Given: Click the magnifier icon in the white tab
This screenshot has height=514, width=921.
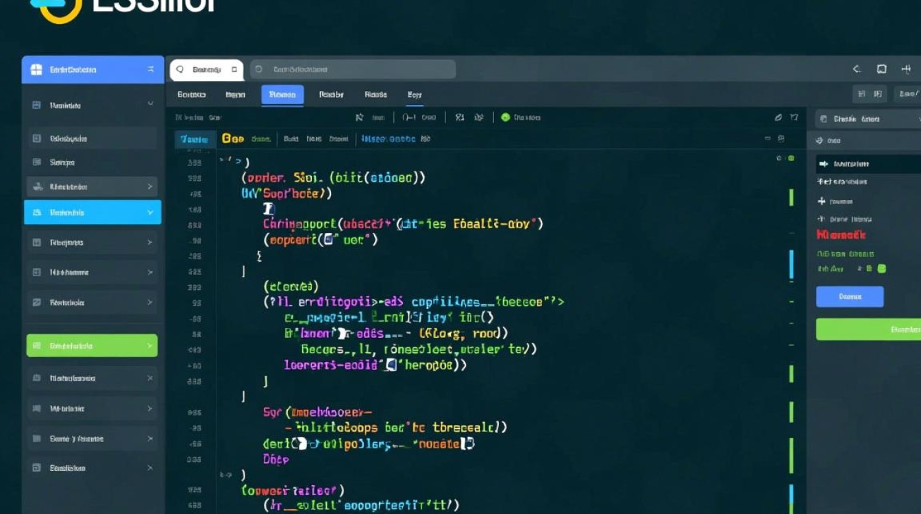Looking at the screenshot, I should 181,69.
